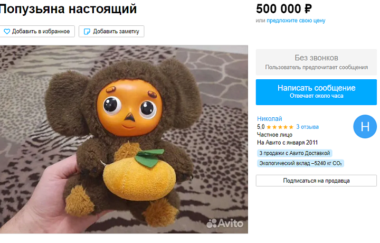Click the 5,0 rating number
Viewport: 380px width, 243px height.
coord(261,127)
